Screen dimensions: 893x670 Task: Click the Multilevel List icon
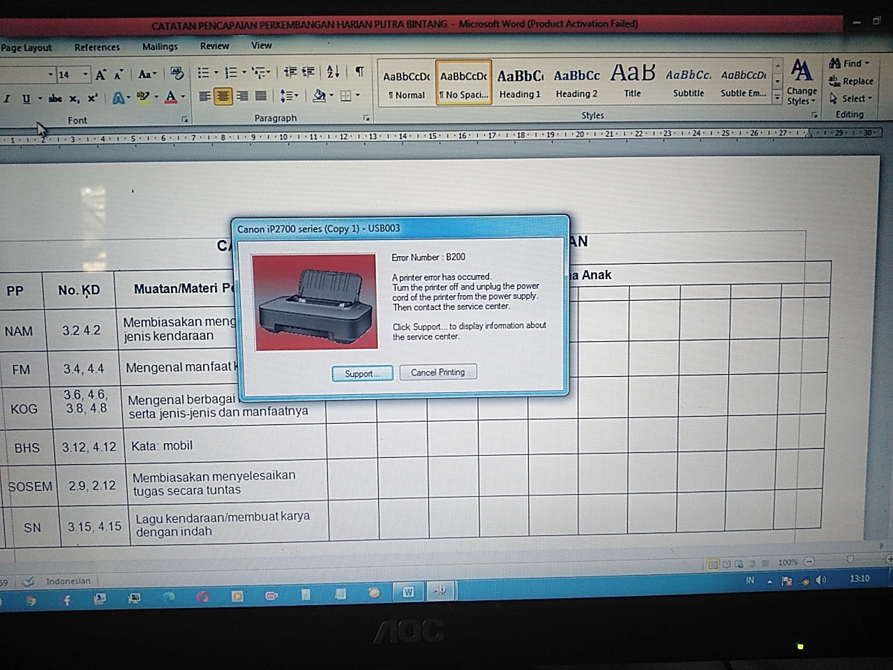[258, 72]
